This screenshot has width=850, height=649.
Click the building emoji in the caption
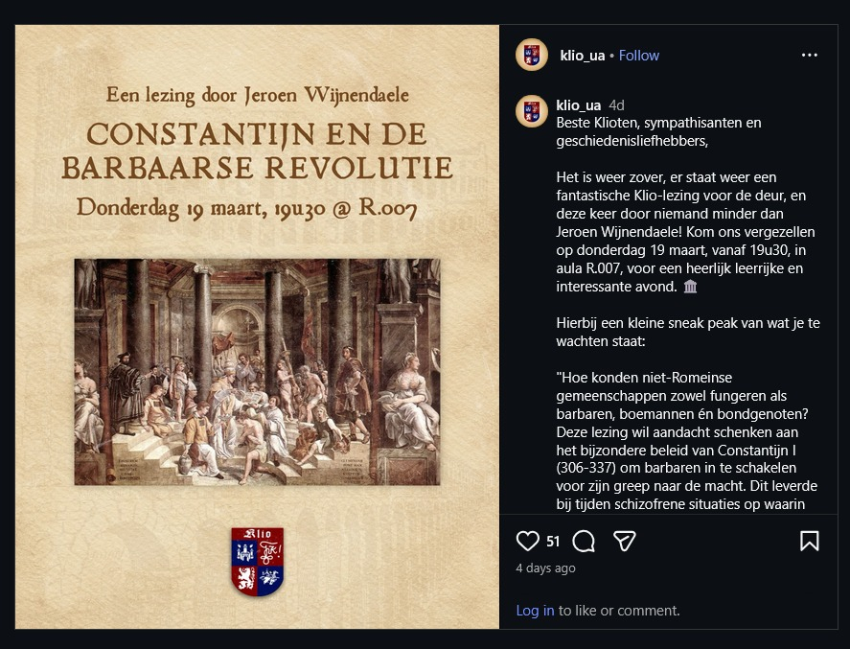click(690, 288)
